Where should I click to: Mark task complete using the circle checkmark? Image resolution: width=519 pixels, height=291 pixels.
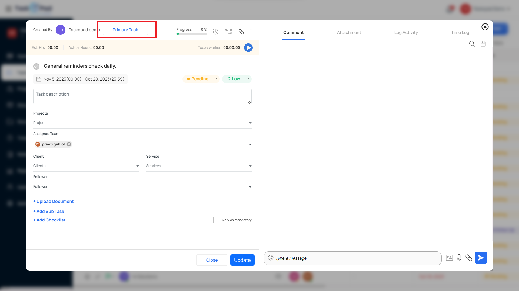[x=36, y=66]
